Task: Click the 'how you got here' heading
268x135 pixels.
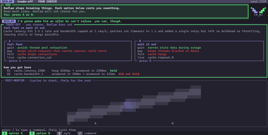Action: pos(17,67)
